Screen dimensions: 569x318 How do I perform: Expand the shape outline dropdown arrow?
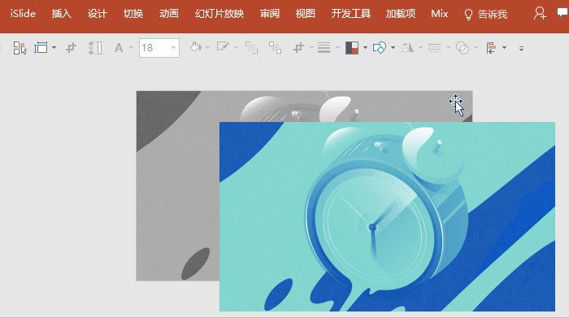[236, 47]
